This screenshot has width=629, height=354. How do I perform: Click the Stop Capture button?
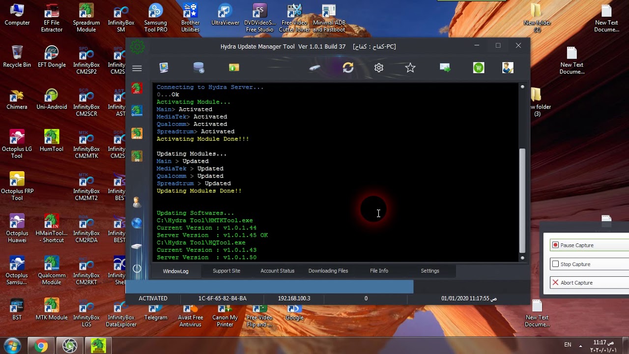click(x=590, y=264)
